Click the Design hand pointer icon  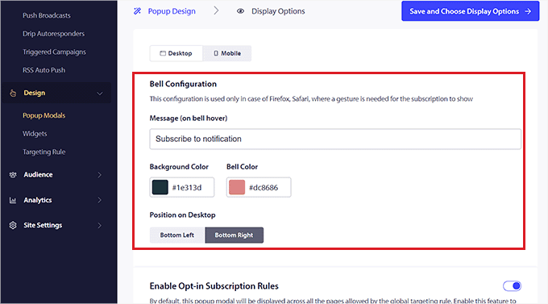pyautogui.click(x=13, y=93)
